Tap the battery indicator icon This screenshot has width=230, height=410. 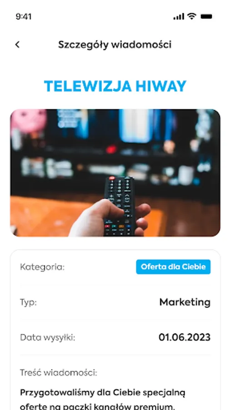[x=206, y=16]
